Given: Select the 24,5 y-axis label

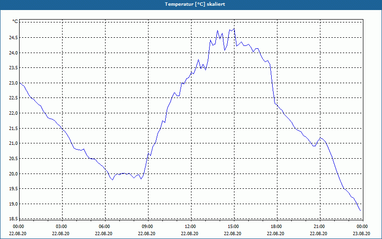Looking at the screenshot, I should (x=14, y=38).
